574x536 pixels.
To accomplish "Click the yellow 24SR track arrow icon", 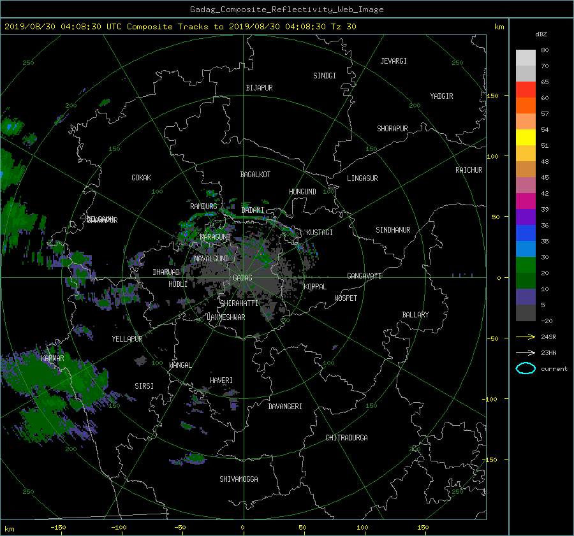I will 526,337.
